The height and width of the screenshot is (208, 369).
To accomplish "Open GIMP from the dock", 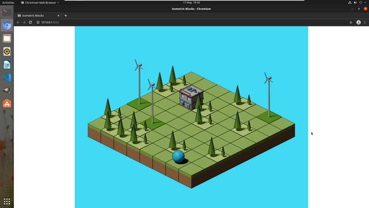I will (x=7, y=91).
